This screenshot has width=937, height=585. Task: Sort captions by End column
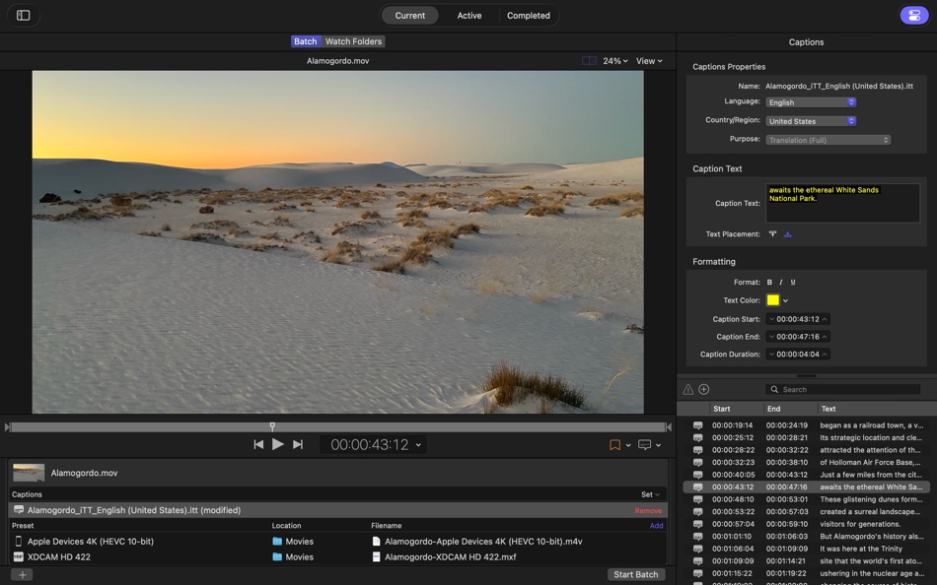790,409
